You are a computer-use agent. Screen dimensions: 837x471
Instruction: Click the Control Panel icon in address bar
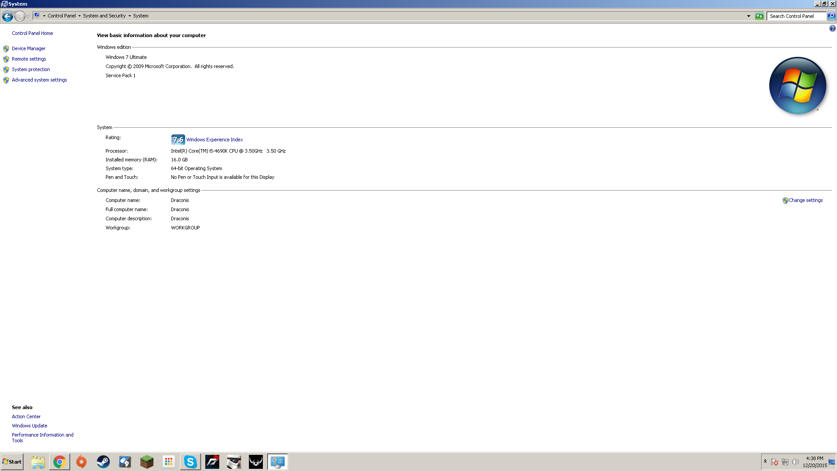pyautogui.click(x=37, y=16)
